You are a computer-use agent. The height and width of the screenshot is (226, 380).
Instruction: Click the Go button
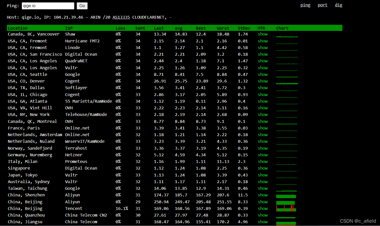click(82, 6)
